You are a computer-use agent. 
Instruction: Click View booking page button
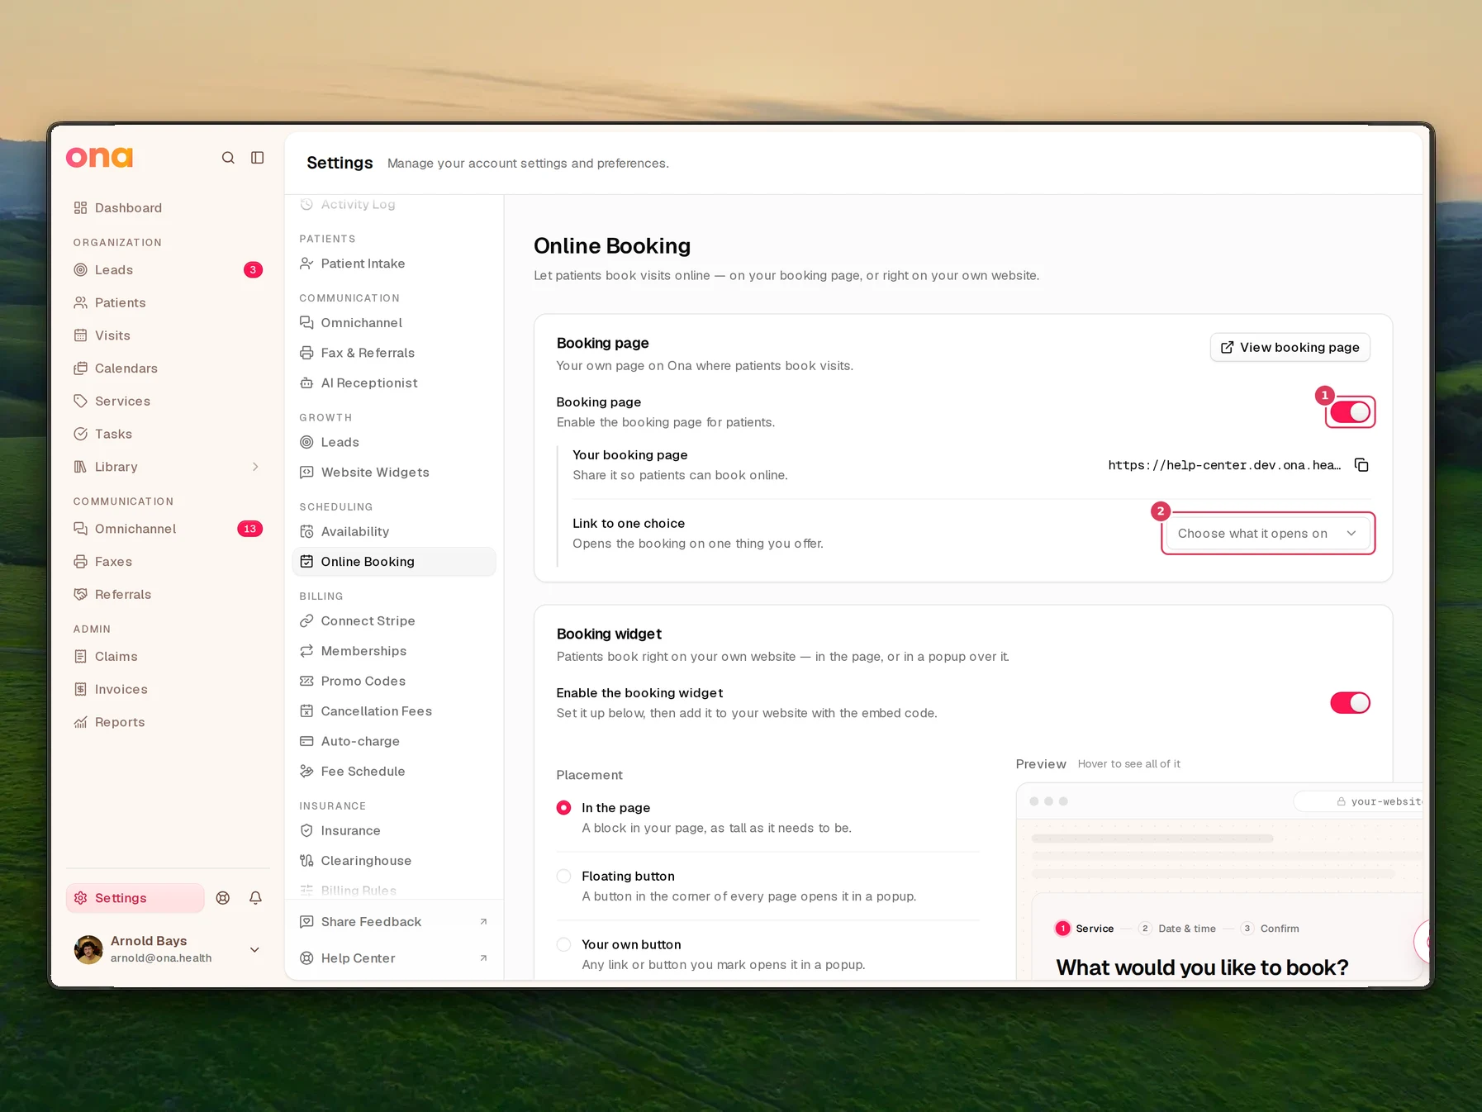(1290, 348)
